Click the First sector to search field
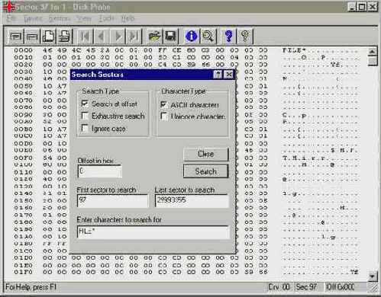This screenshot has height=297, width=381. coord(112,201)
